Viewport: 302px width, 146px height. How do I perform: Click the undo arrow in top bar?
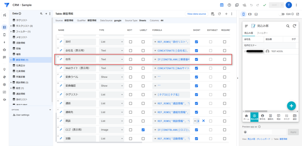tap(251, 5)
